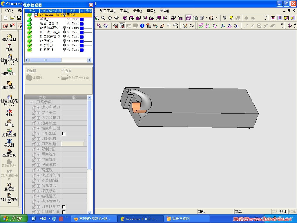Click the gray light bulb toolbar icon
This screenshot has height=223, width=297.
(224, 18)
